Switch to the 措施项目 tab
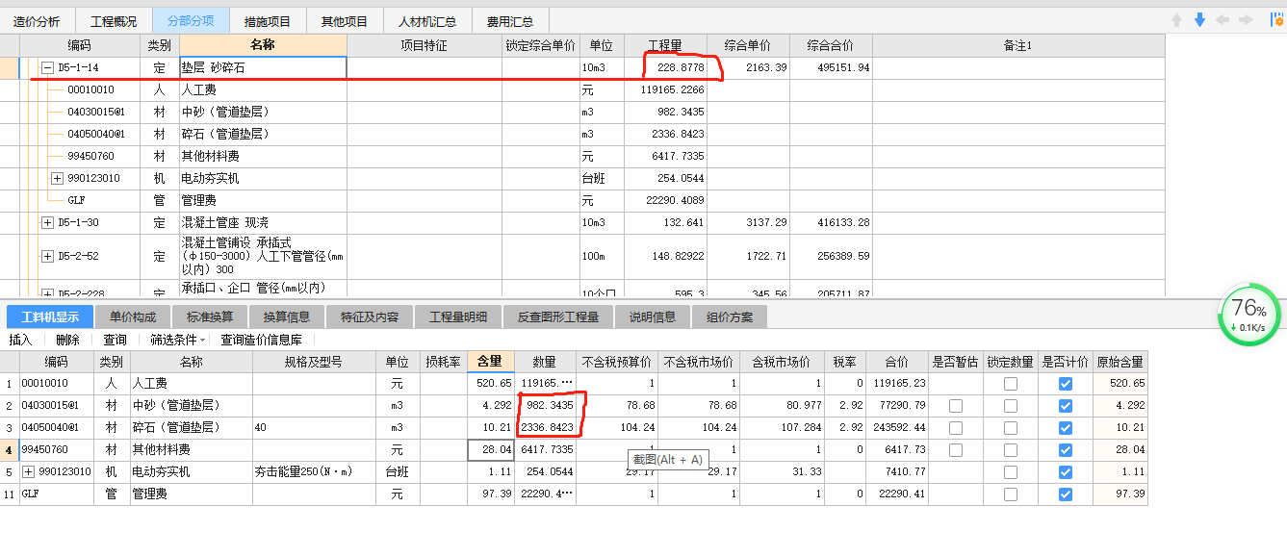 (267, 20)
